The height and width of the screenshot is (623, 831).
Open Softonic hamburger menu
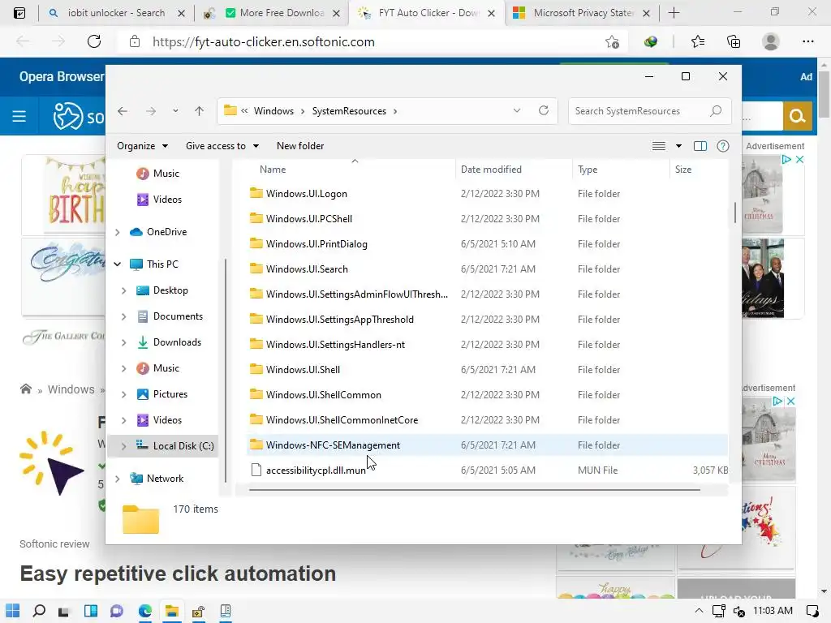[x=19, y=116]
